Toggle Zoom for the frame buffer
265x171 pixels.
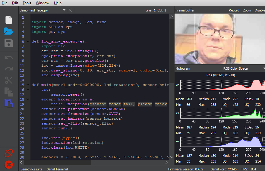pyautogui.click(x=247, y=10)
